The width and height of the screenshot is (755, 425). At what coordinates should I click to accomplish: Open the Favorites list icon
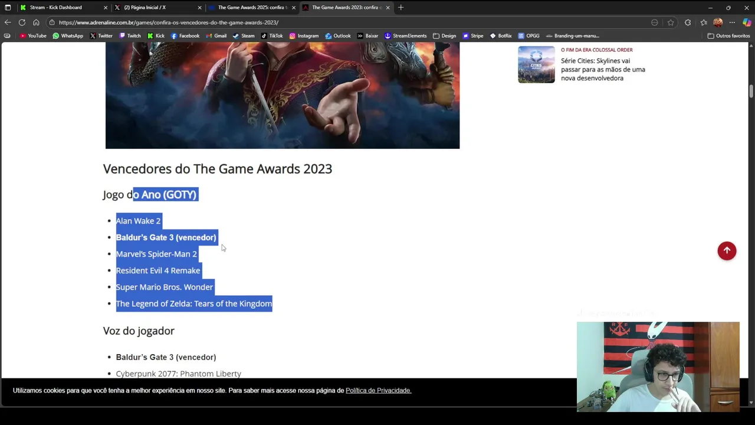click(704, 22)
